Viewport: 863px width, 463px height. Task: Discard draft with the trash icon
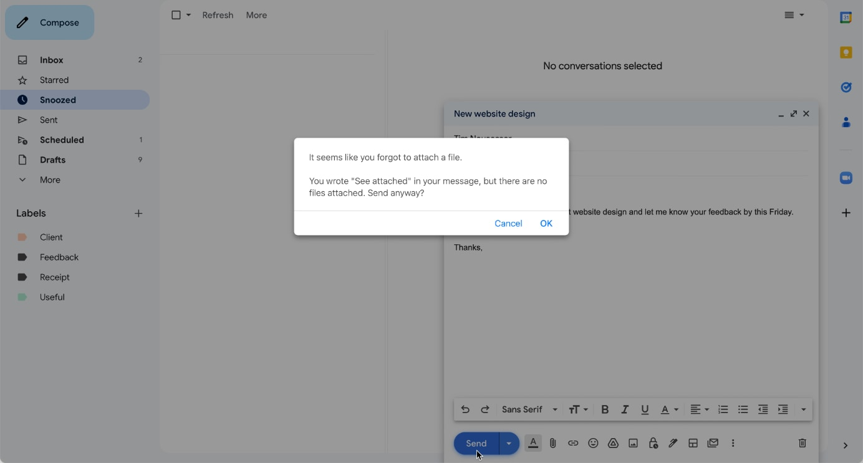802,443
